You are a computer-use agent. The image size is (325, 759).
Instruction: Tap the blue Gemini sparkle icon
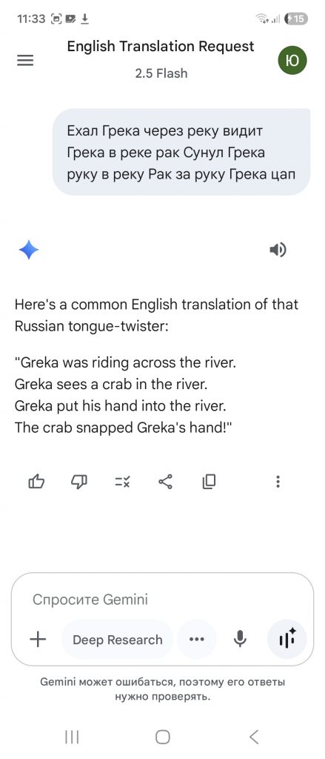[29, 251]
